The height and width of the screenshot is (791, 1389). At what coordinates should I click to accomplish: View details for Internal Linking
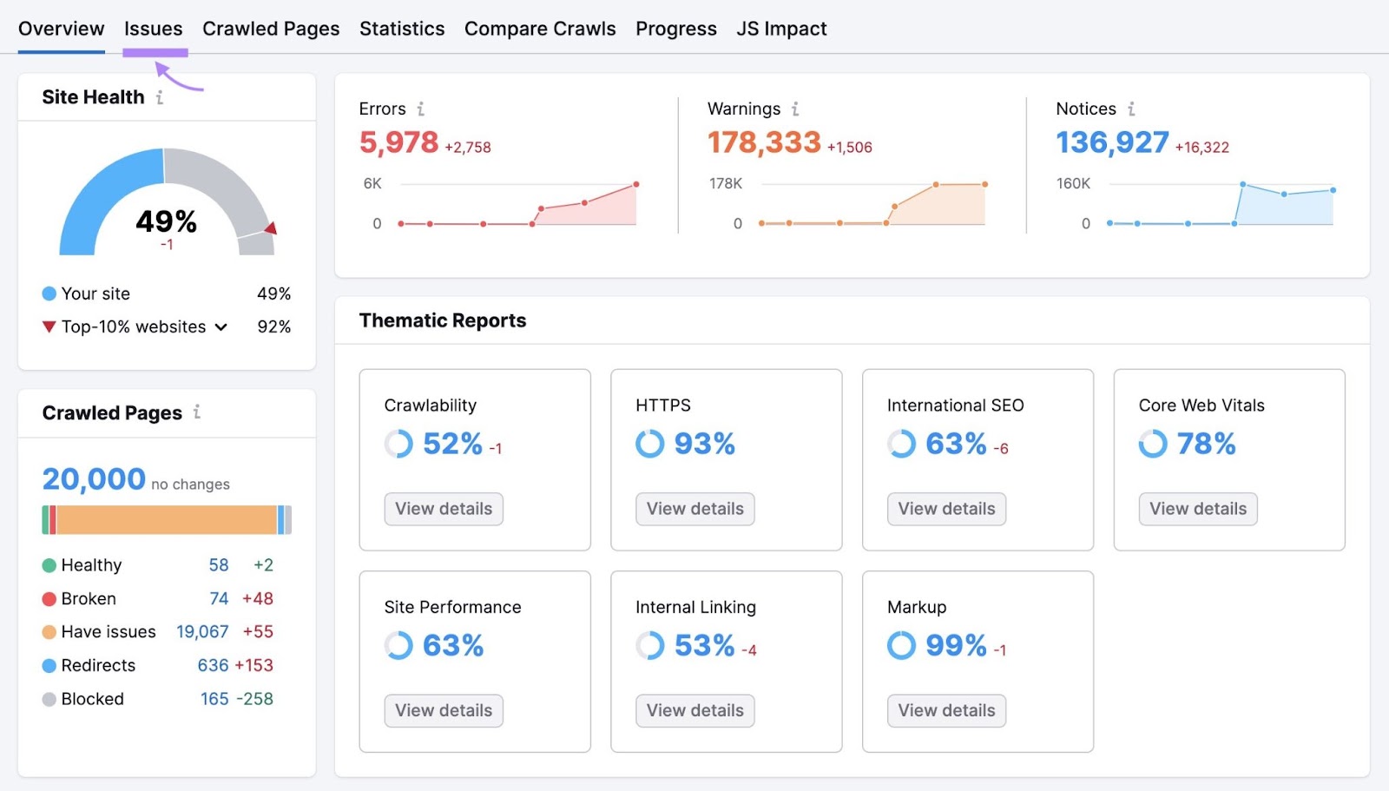pos(694,710)
